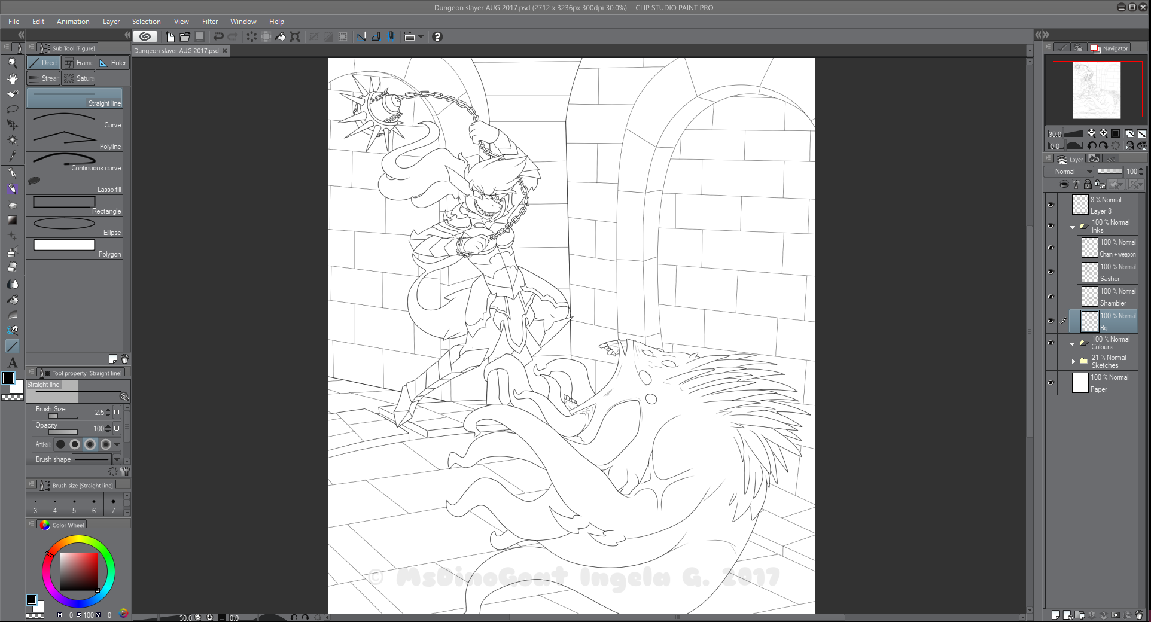Click the trash icon in Sub Tool panel
Viewport: 1151px width, 622px height.
click(x=124, y=359)
